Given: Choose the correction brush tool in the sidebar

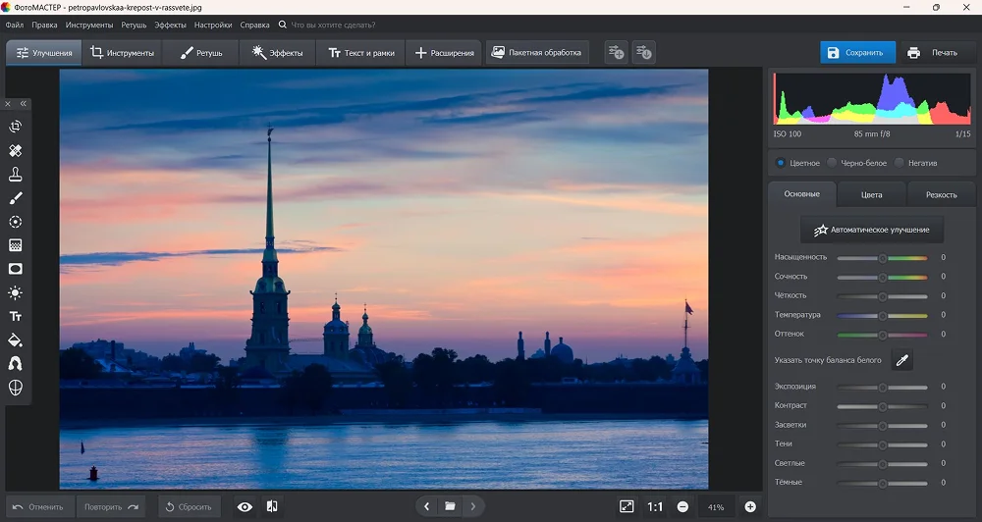Looking at the screenshot, I should click(x=16, y=198).
